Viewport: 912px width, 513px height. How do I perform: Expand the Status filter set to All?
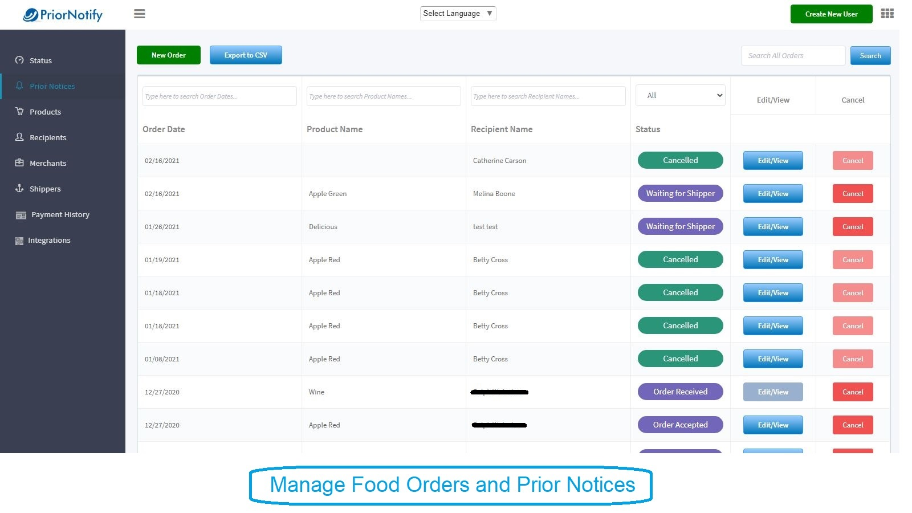[681, 95]
